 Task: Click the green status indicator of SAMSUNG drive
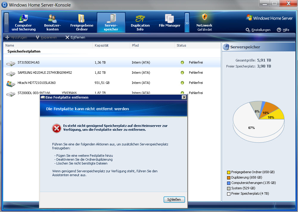(182, 73)
